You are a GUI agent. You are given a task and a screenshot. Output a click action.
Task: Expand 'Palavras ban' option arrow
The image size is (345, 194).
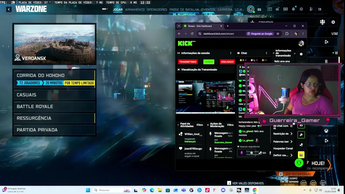pos(291,141)
